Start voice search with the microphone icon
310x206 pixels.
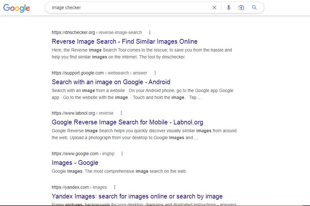(229, 8)
